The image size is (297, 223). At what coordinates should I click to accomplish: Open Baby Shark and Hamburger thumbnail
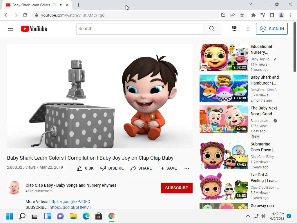(224, 88)
